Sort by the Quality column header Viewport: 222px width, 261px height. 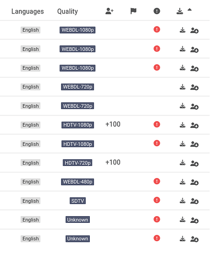[x=67, y=11]
